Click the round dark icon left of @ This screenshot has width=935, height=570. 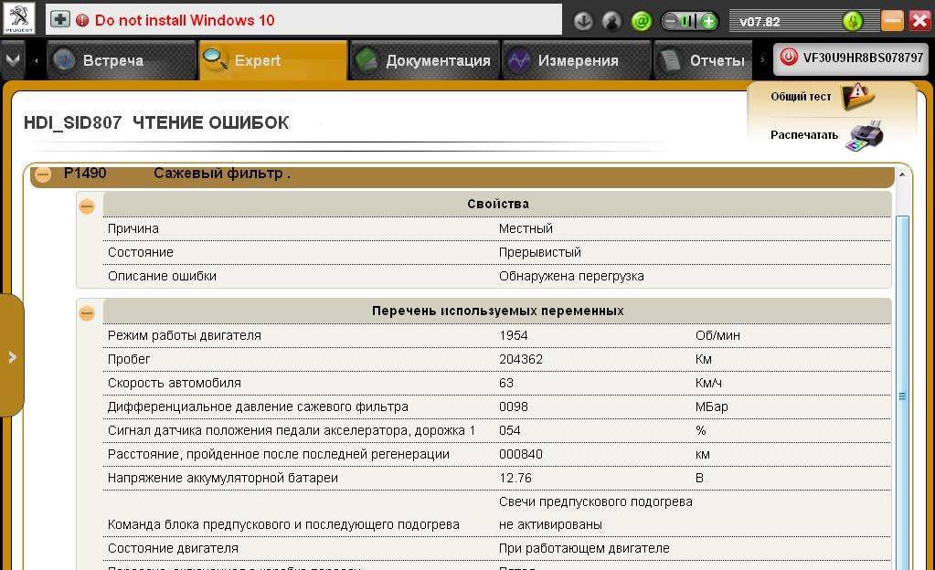click(612, 20)
